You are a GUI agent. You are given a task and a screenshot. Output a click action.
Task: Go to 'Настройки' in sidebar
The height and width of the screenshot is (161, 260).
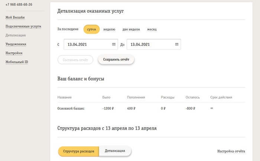pyautogui.click(x=14, y=53)
